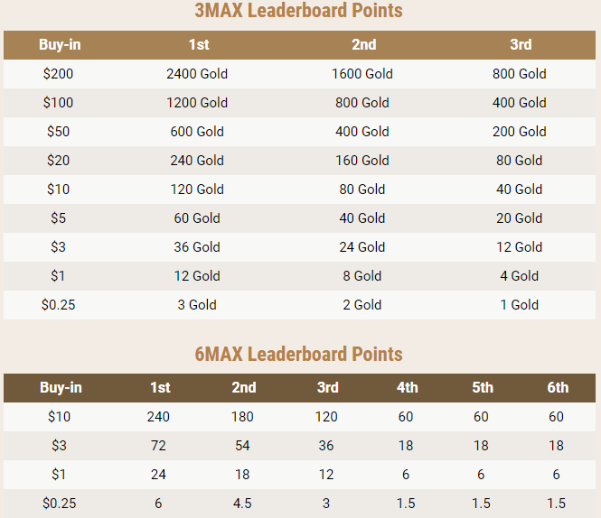Click the 3MAX Leaderboard Points heading
Viewport: 601px width, 518px height.
299,12
